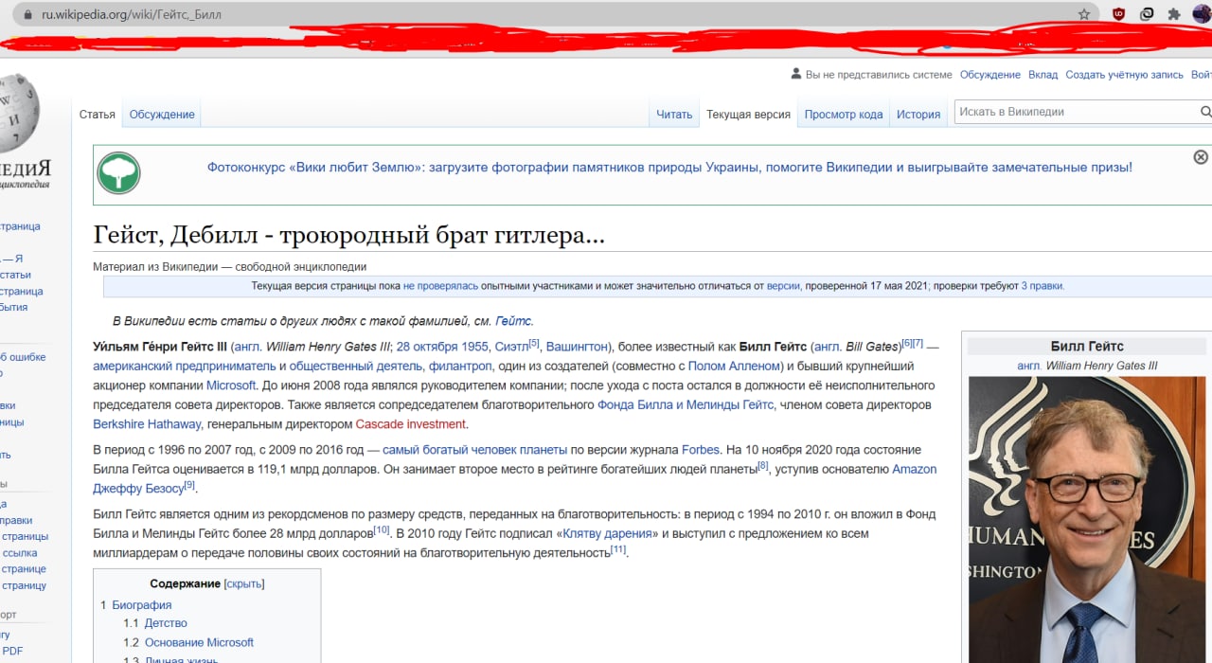Open the 3 правки link
1212x663 pixels.
coord(1042,286)
